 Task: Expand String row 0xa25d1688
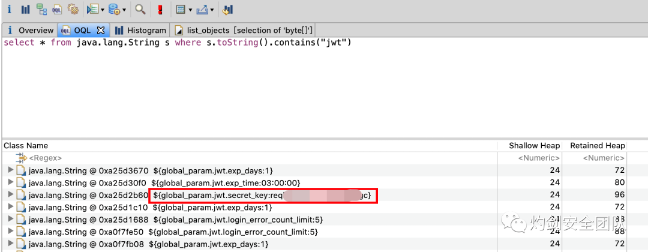tap(11, 219)
